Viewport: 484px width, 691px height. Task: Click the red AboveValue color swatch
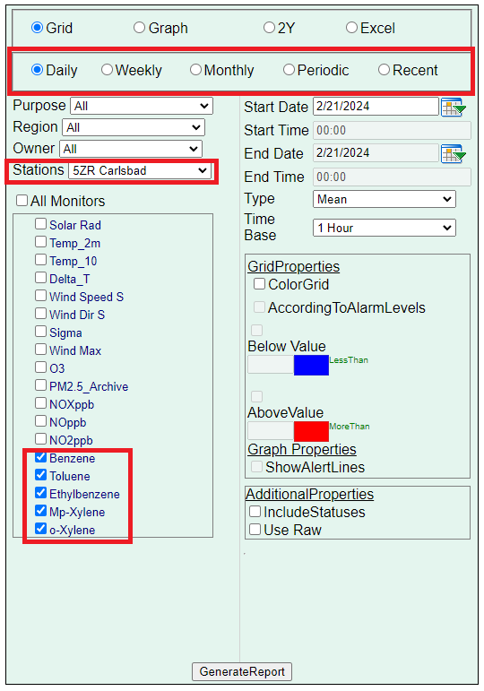[x=311, y=431]
